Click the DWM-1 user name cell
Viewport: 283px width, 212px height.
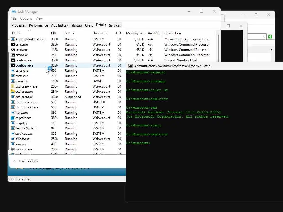(98, 81)
